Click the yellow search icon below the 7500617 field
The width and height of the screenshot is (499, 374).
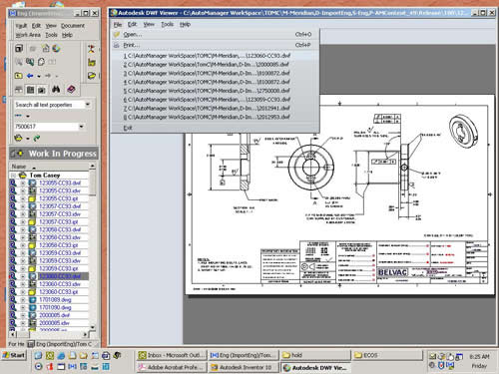tap(19, 138)
